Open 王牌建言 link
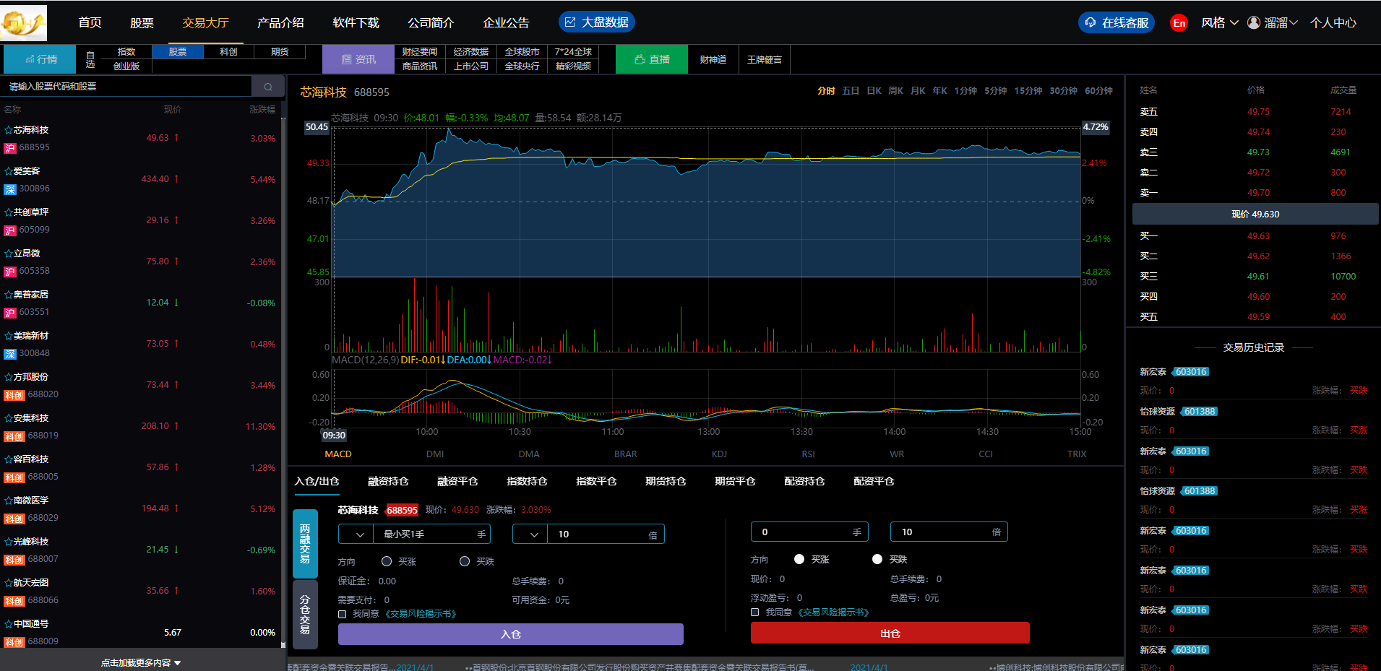The image size is (1381, 671). point(765,60)
